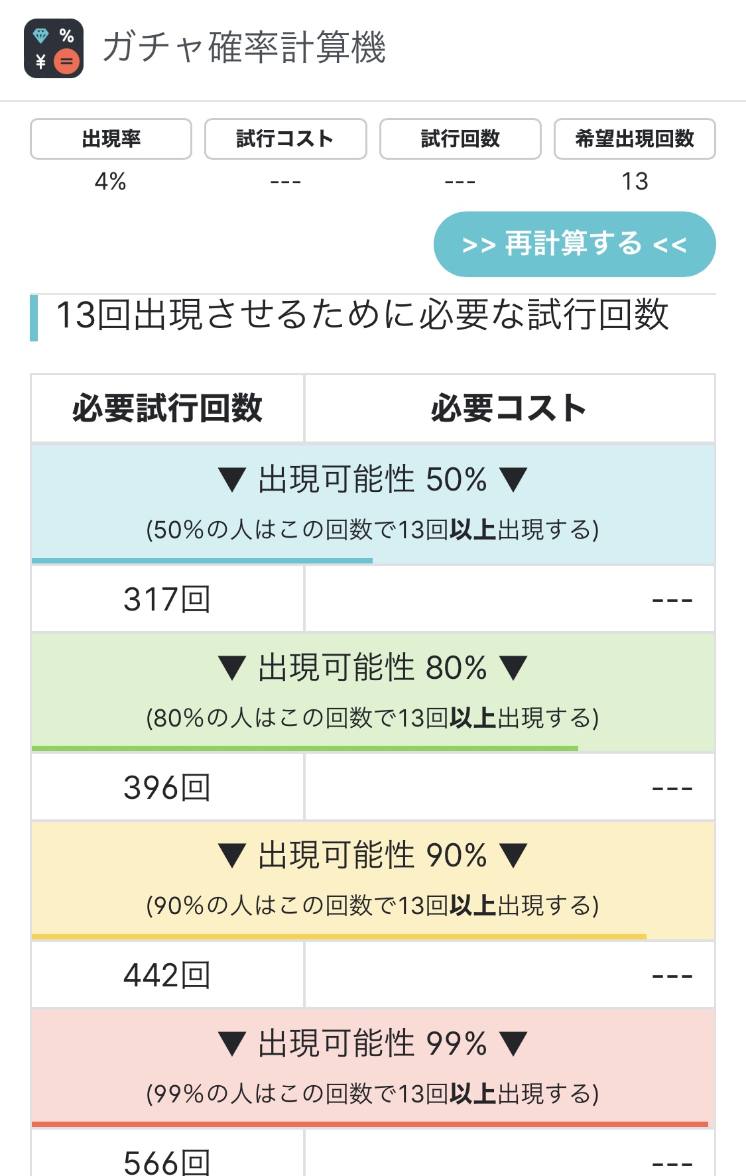Click the green 80% progress bar
The height and width of the screenshot is (1176, 746).
coord(305,748)
